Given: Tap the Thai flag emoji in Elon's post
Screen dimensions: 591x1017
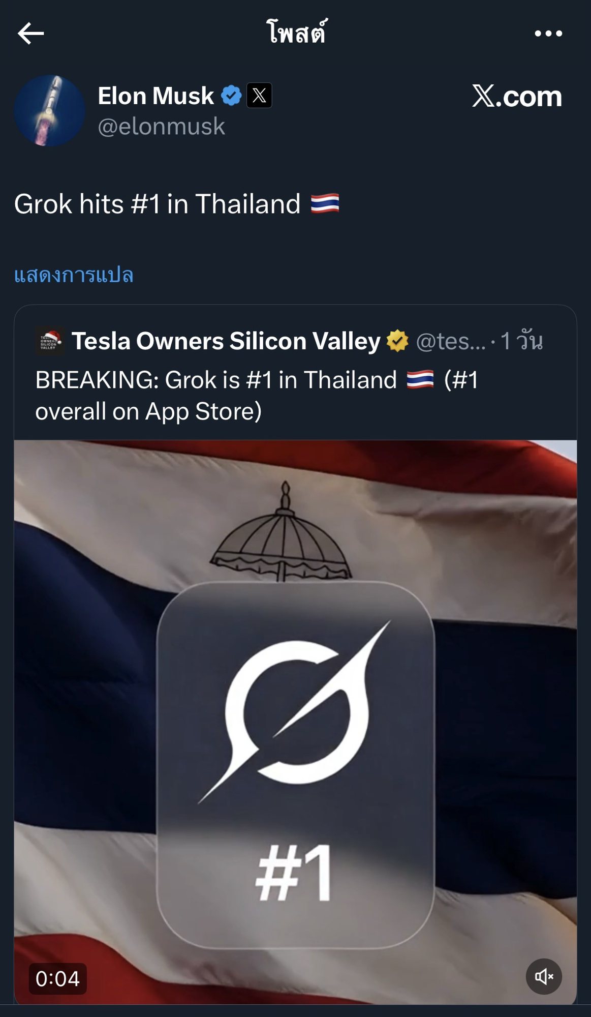Looking at the screenshot, I should point(324,204).
